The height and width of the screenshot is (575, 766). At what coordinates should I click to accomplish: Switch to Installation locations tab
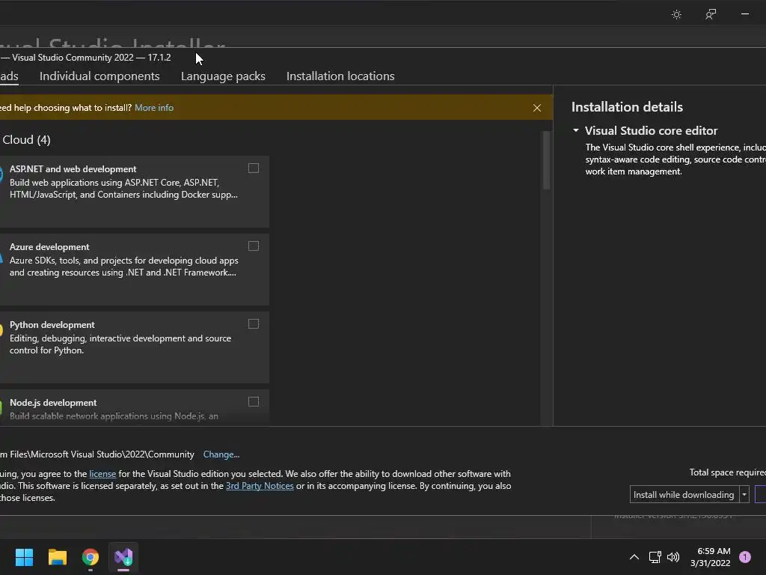[x=340, y=76]
